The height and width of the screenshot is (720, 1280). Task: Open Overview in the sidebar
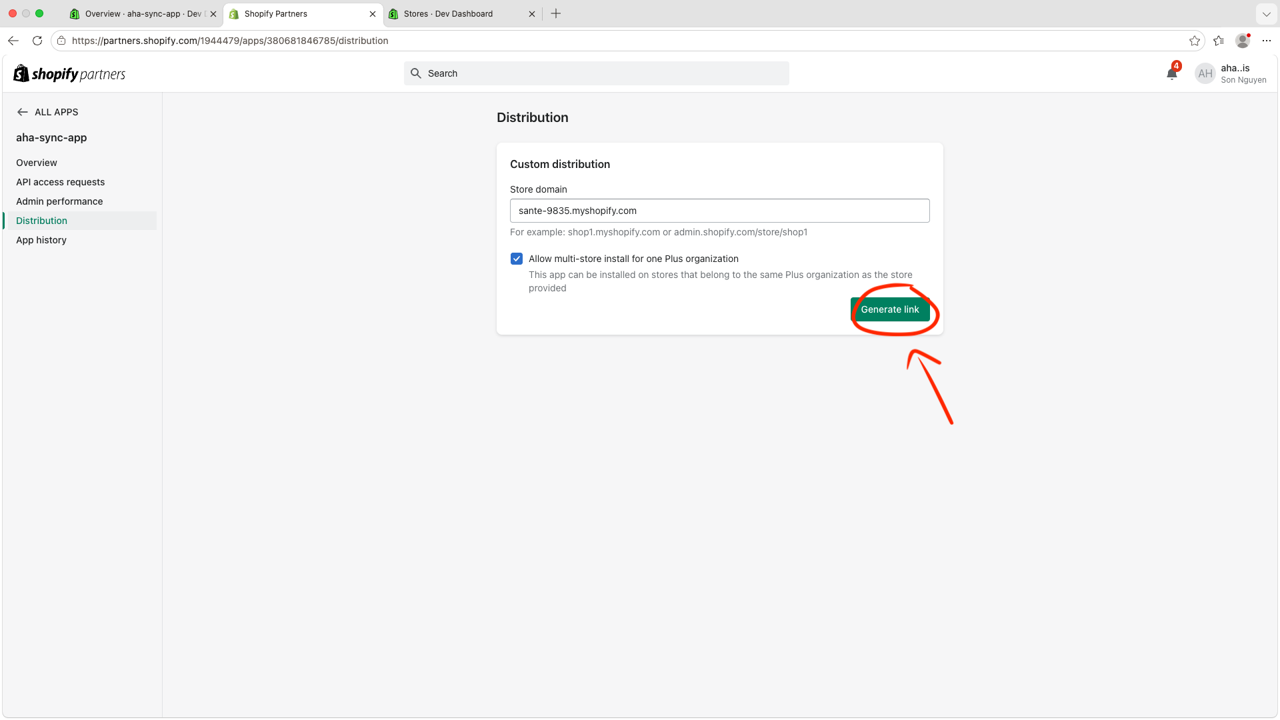coord(37,163)
